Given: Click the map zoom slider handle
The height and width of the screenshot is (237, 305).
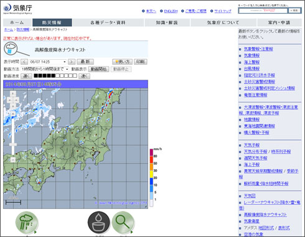Looking at the screenshot, I should coord(13,144).
